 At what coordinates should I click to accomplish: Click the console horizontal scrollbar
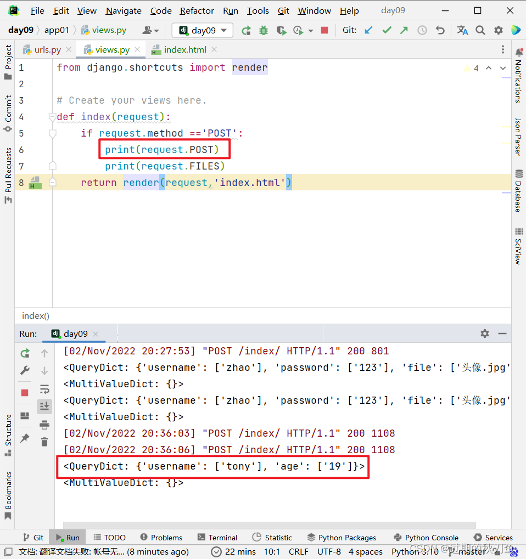270,524
